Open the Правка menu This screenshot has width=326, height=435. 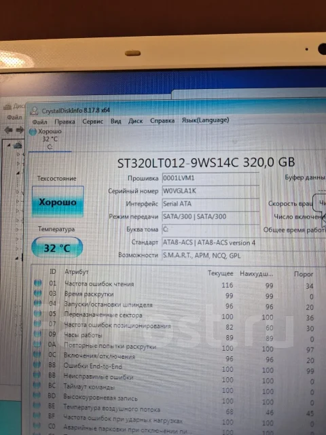click(x=65, y=122)
